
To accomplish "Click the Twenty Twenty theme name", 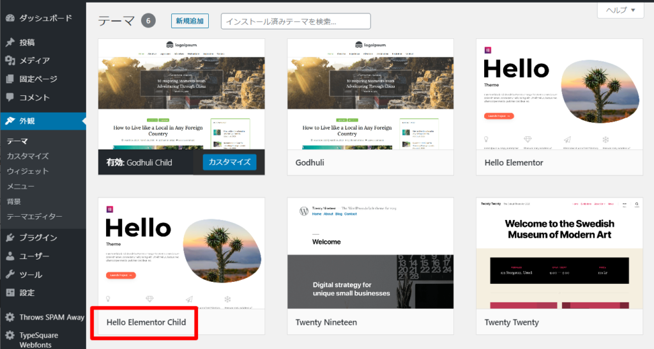I will 512,322.
